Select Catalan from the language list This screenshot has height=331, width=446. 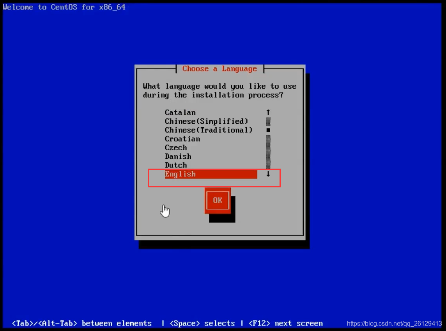pyautogui.click(x=180, y=112)
